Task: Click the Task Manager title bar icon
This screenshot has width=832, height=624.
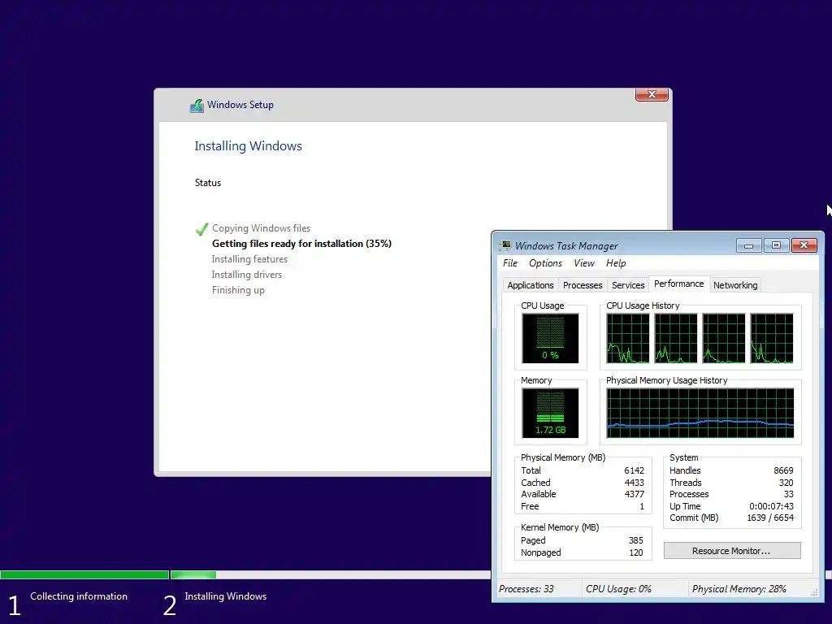Action: tap(505, 245)
